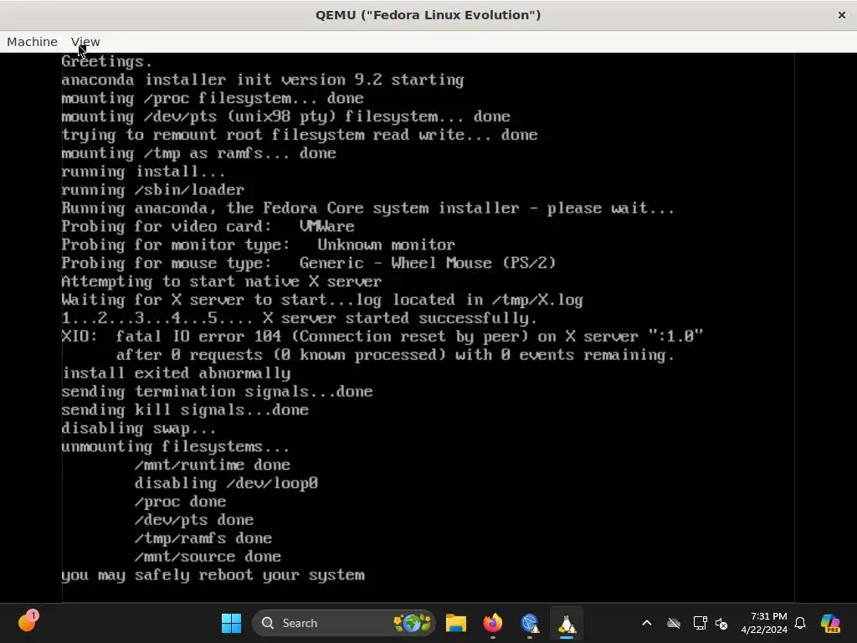Click the "running /sbin/loader" line
Viewport: 857px width, 643px height.
[152, 190]
